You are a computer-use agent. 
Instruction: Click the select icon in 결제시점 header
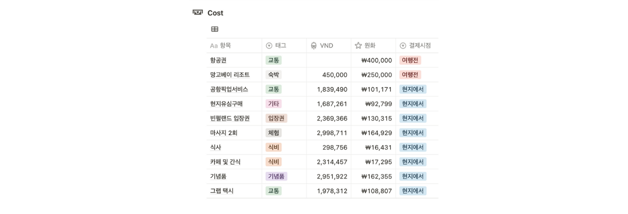point(403,46)
